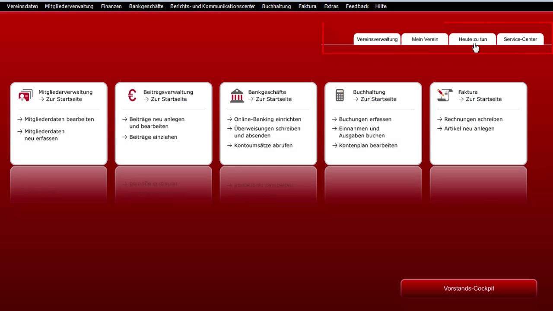This screenshot has width=553, height=311.
Task: Open the Vorstands-Cockpit button
Action: coord(469,289)
